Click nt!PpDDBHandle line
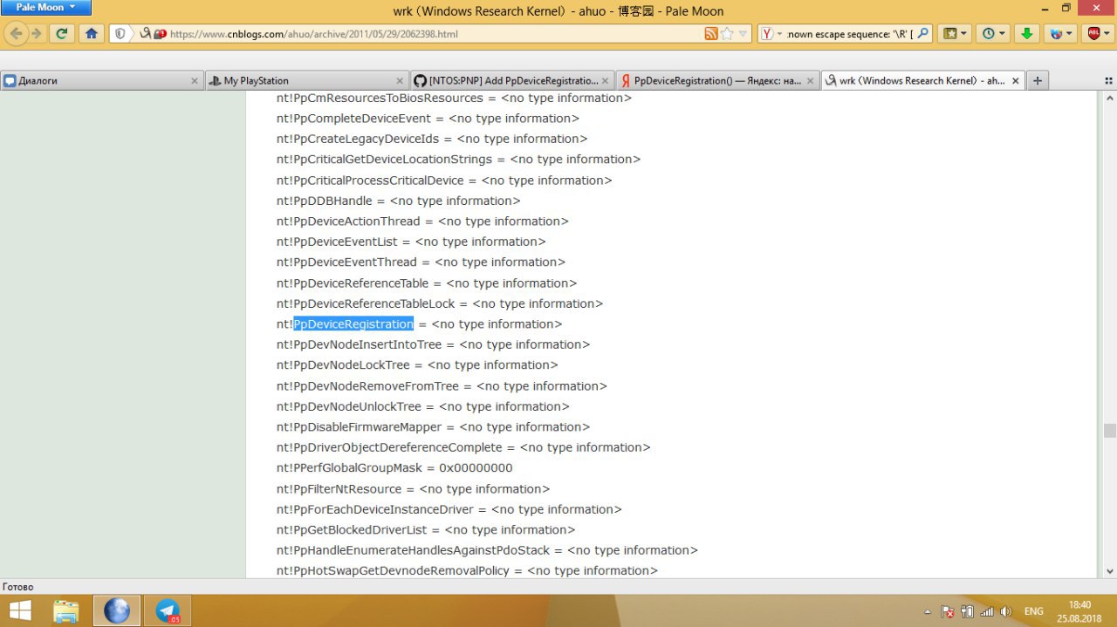The image size is (1117, 627). [x=398, y=201]
